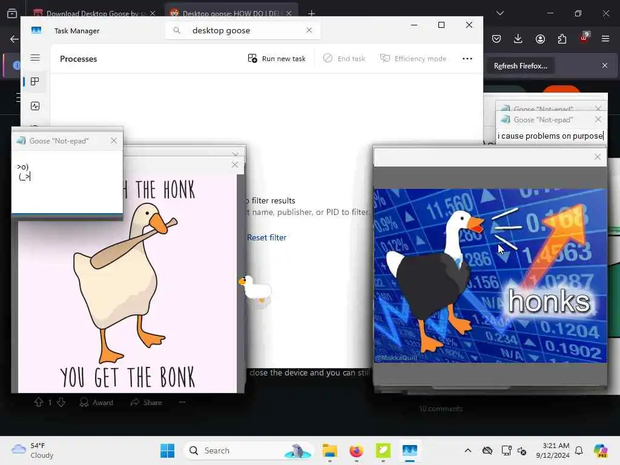Screen dimensions: 620x465
Task: Open Firefox recent browsing view icon
Action: coord(12,13)
